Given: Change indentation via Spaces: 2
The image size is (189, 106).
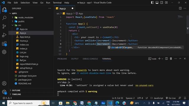Looking at the screenshot, I should pyautogui.click(x=130, y=98).
